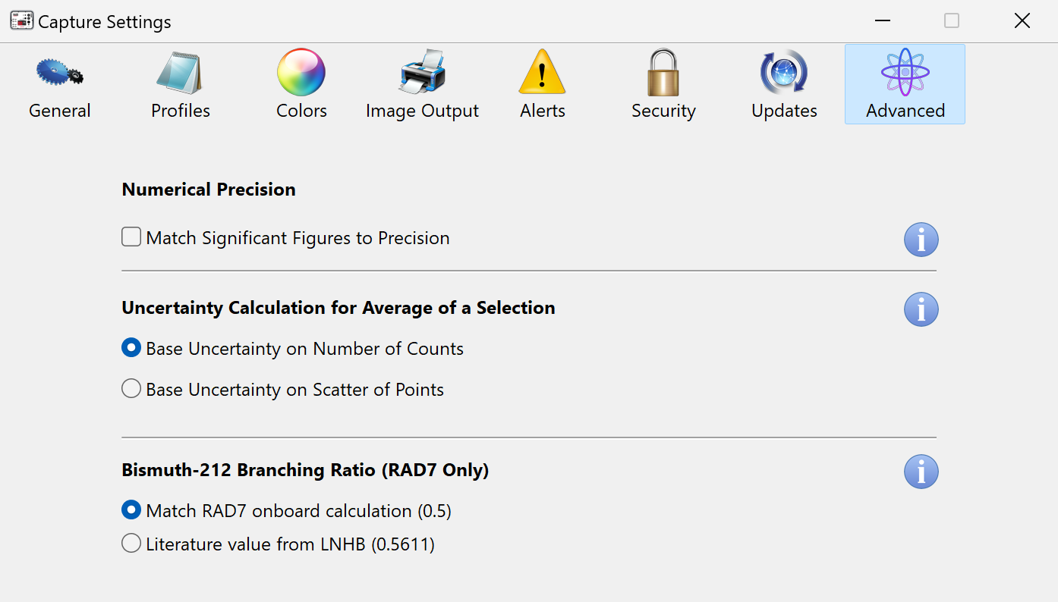
Task: Go to the Image Output tab
Action: click(422, 85)
